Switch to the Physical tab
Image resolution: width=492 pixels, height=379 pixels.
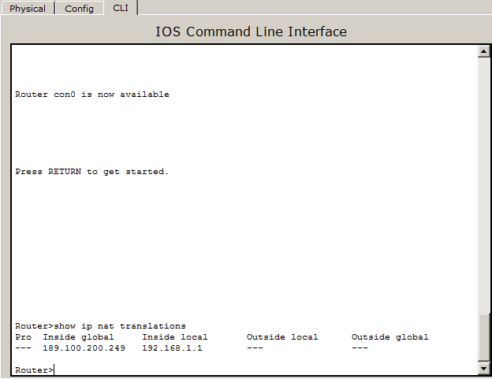click(x=28, y=9)
